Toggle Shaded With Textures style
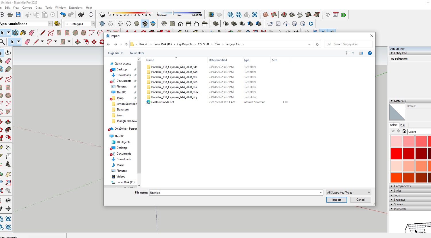 145,24
